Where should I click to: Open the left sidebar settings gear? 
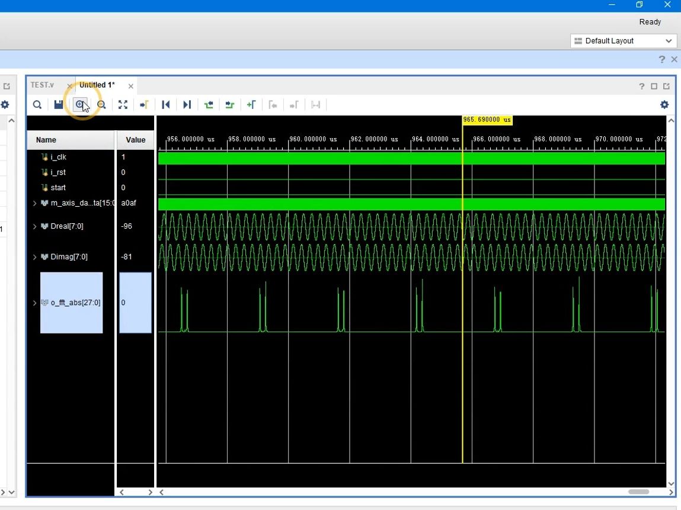(5, 104)
